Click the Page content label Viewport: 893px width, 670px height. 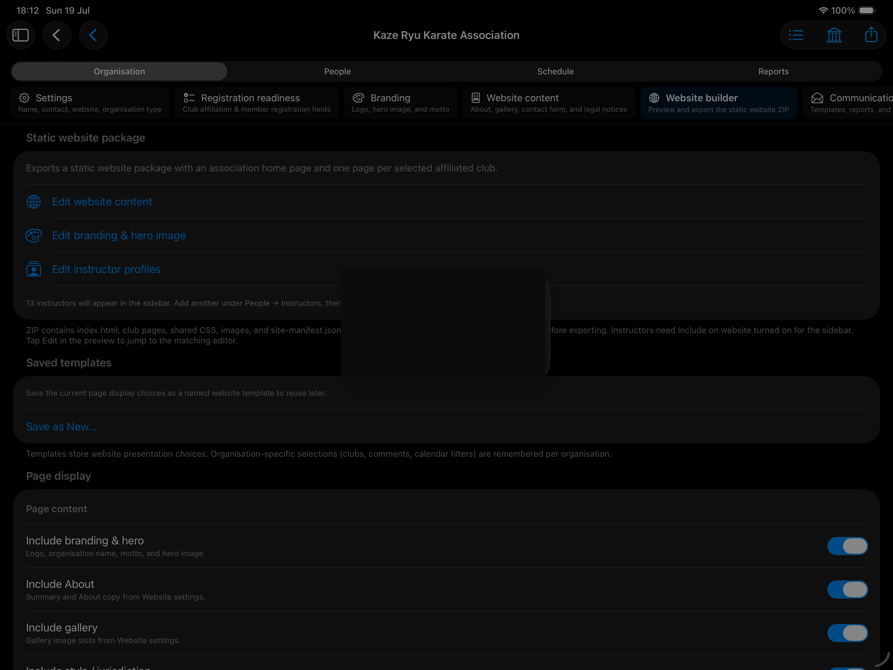tap(56, 509)
